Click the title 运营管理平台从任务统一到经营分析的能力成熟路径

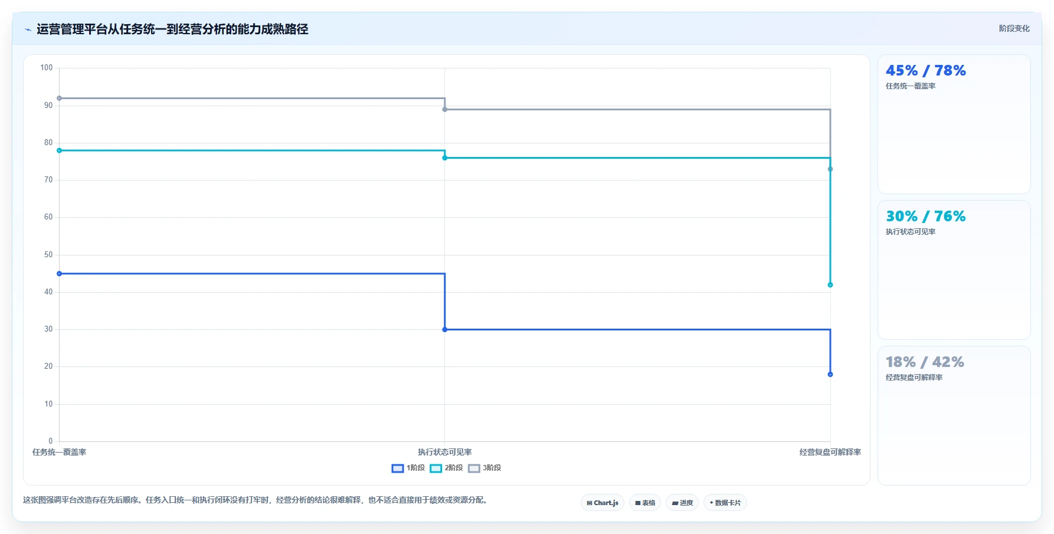pyautogui.click(x=172, y=29)
